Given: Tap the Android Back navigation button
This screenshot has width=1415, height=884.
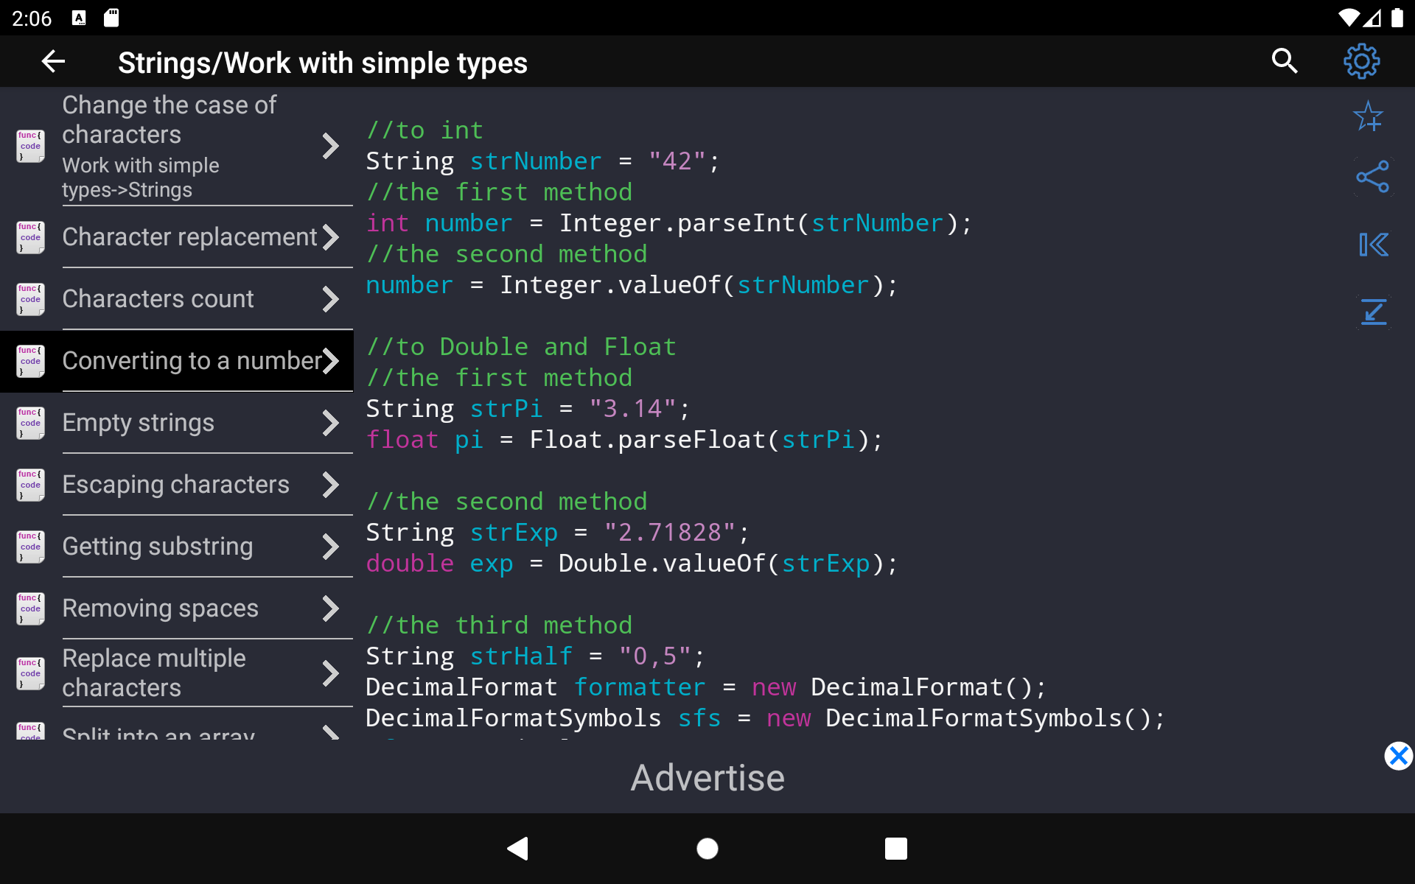Looking at the screenshot, I should (518, 849).
